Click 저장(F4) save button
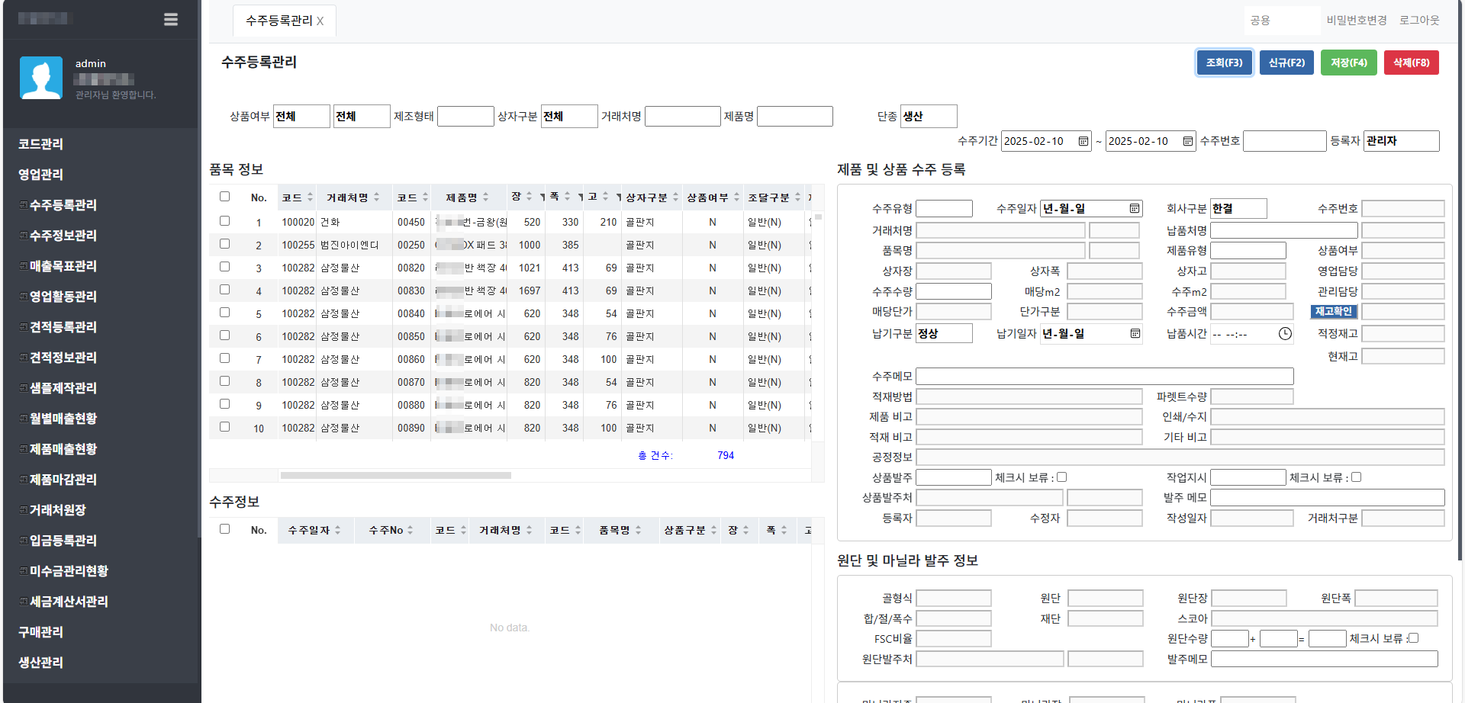The width and height of the screenshot is (1465, 703). tap(1349, 63)
